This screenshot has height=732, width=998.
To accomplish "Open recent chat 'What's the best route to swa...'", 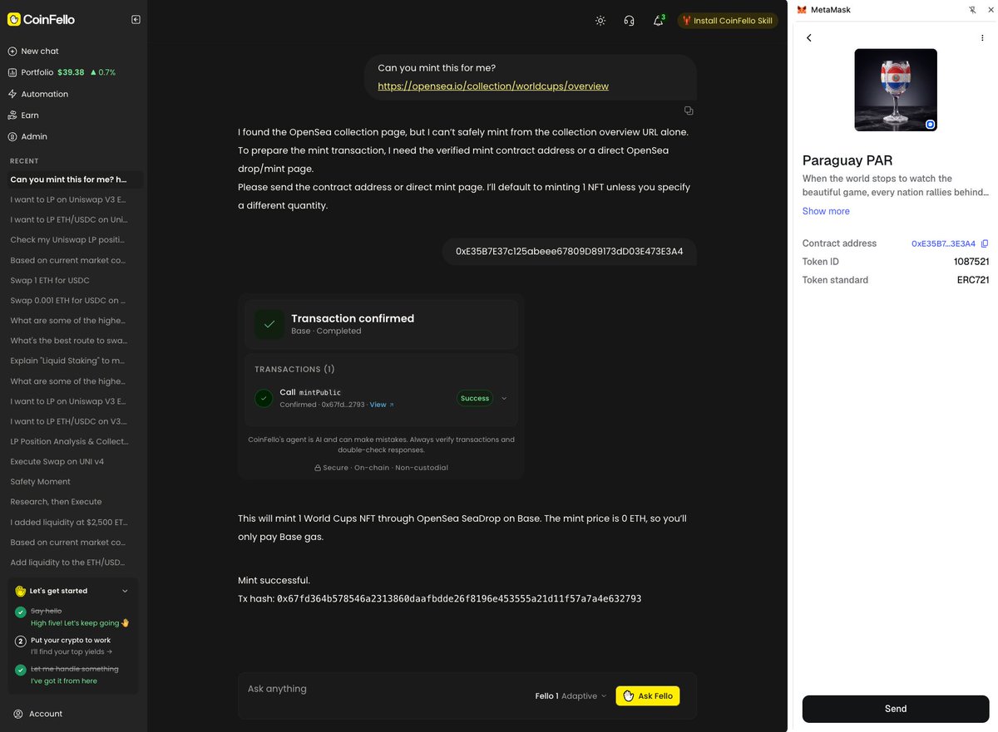I will click(x=68, y=341).
